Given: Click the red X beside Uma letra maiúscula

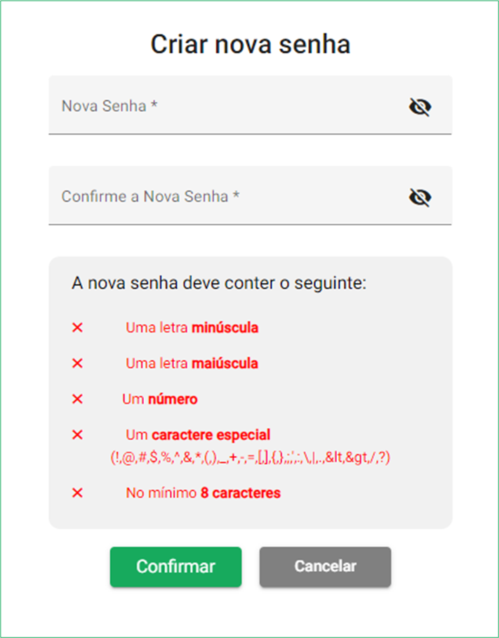Looking at the screenshot, I should pos(77,363).
